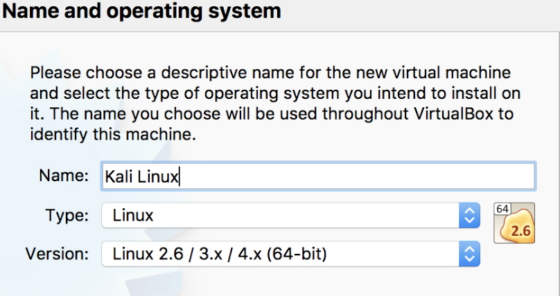Click the Name: label

(64, 176)
